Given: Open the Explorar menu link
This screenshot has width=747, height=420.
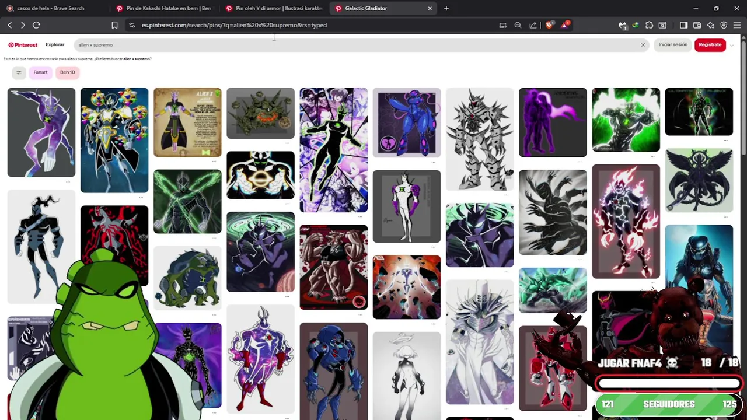Looking at the screenshot, I should [55, 45].
